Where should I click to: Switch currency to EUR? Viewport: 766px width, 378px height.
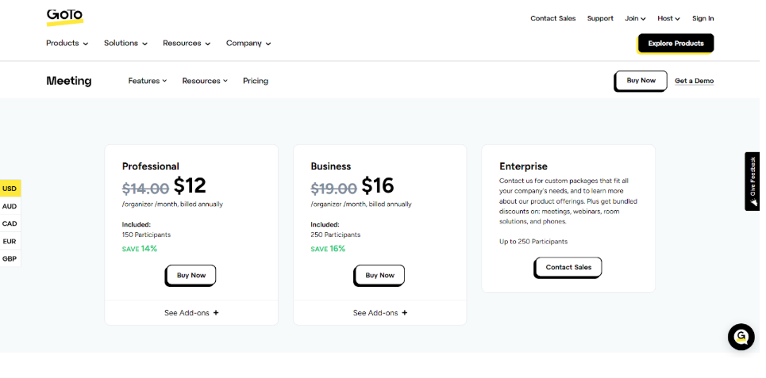tap(10, 242)
